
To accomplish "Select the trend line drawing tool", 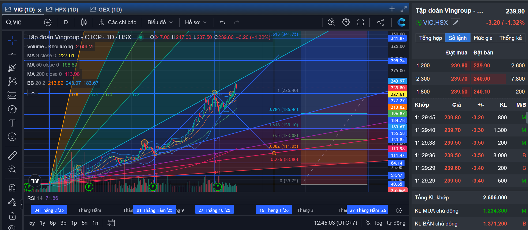I will tap(12, 54).
